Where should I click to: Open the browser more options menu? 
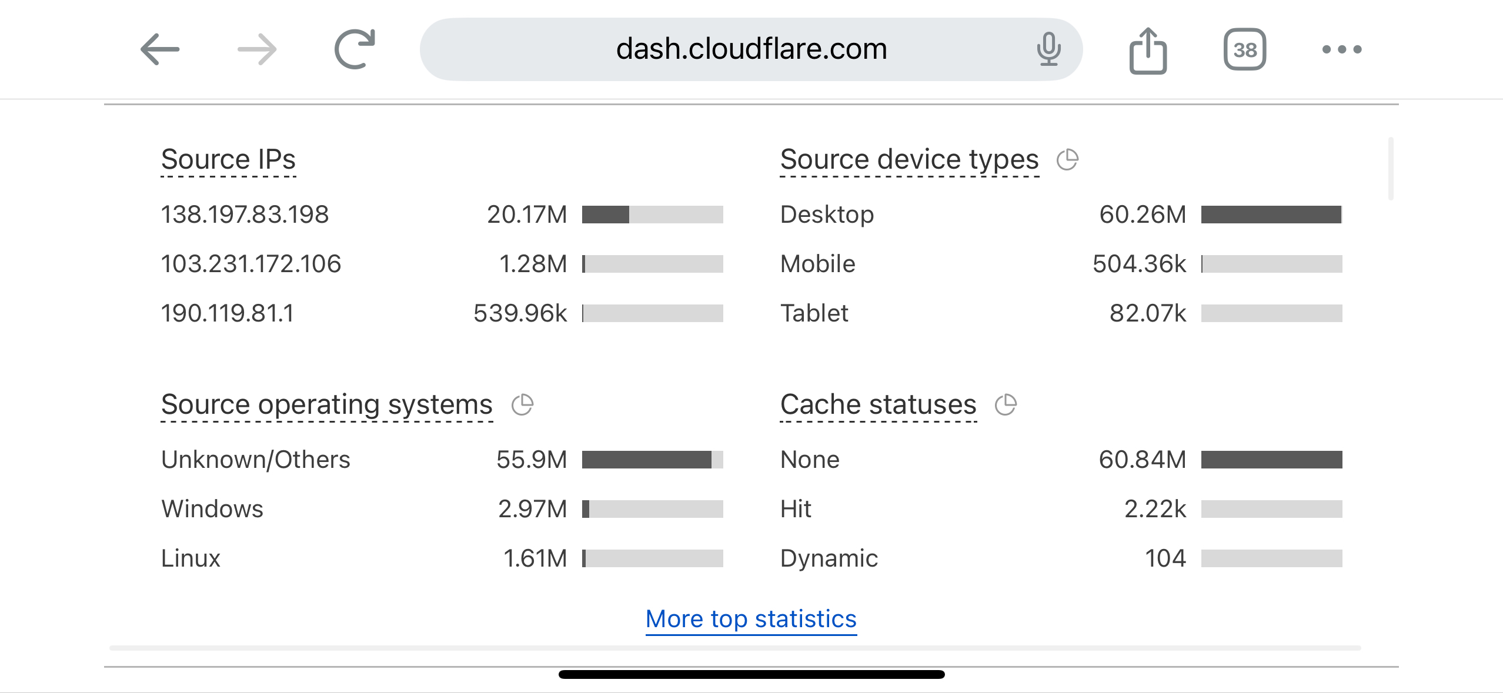click(x=1342, y=49)
